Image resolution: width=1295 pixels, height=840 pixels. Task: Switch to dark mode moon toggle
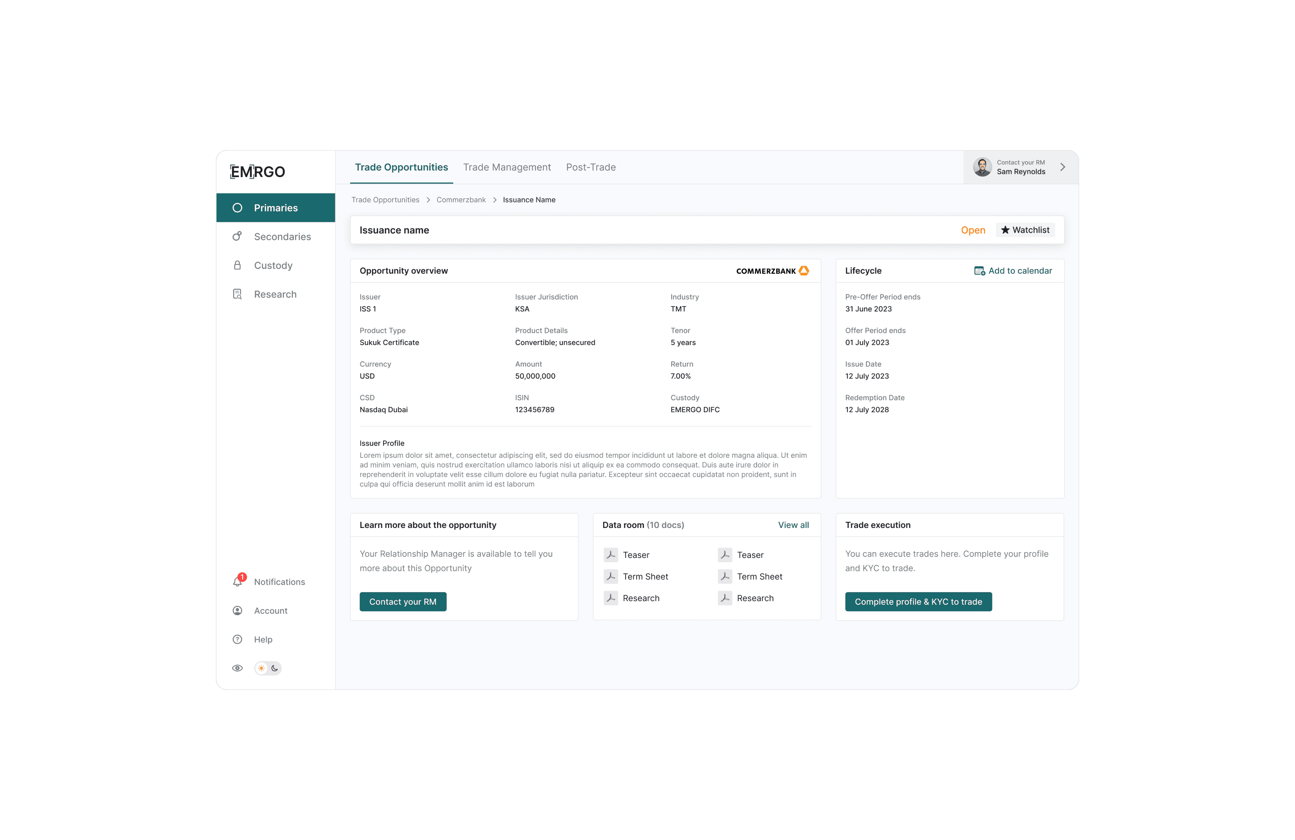coord(275,668)
